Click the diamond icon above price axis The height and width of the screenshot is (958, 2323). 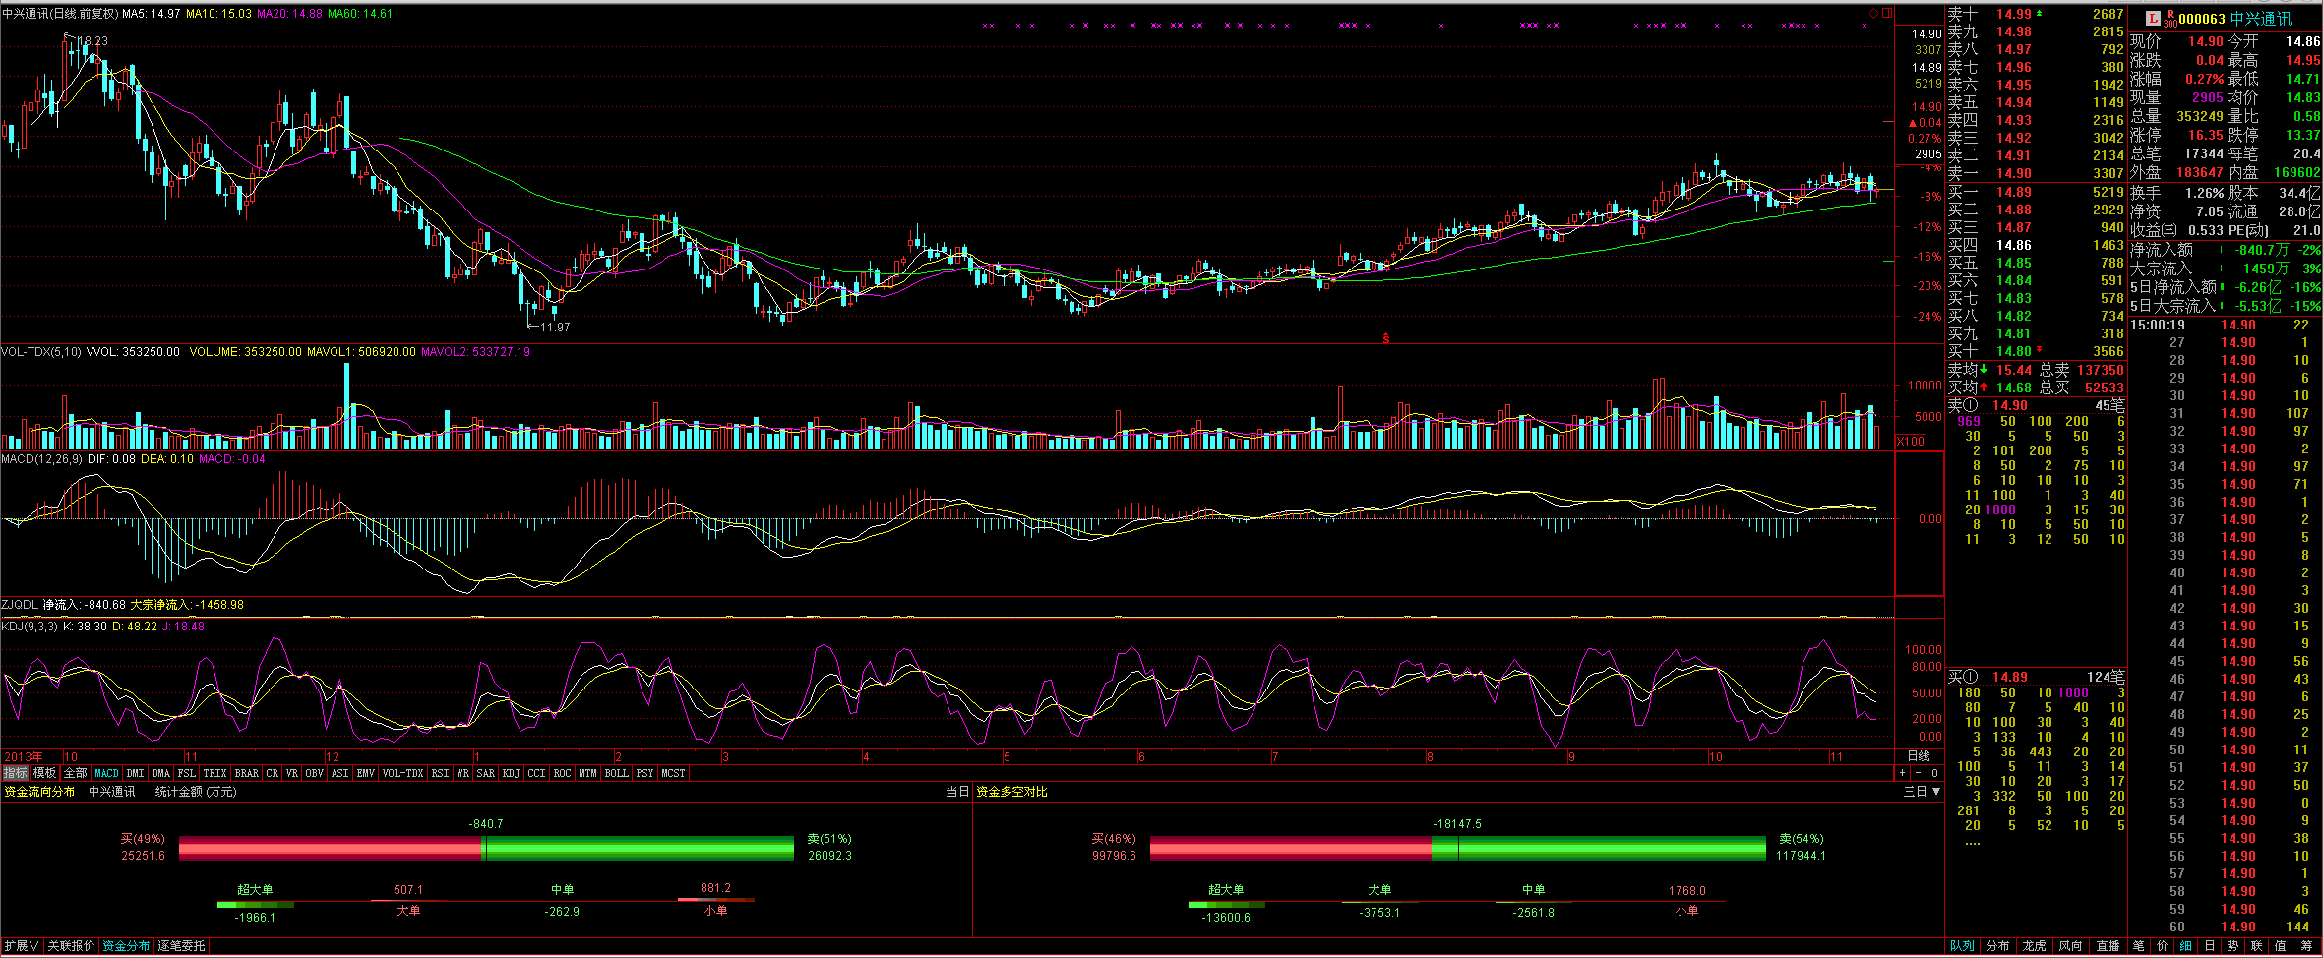click(1874, 13)
